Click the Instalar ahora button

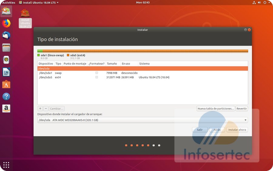237,130
